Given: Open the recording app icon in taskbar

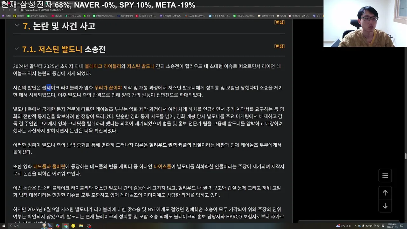Looking at the screenshot, I should (x=89, y=226).
